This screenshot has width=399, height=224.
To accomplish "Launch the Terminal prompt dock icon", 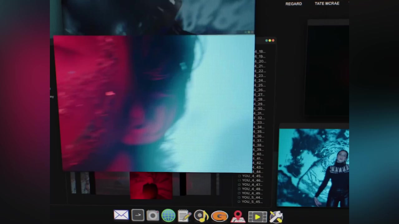I will click(137, 215).
